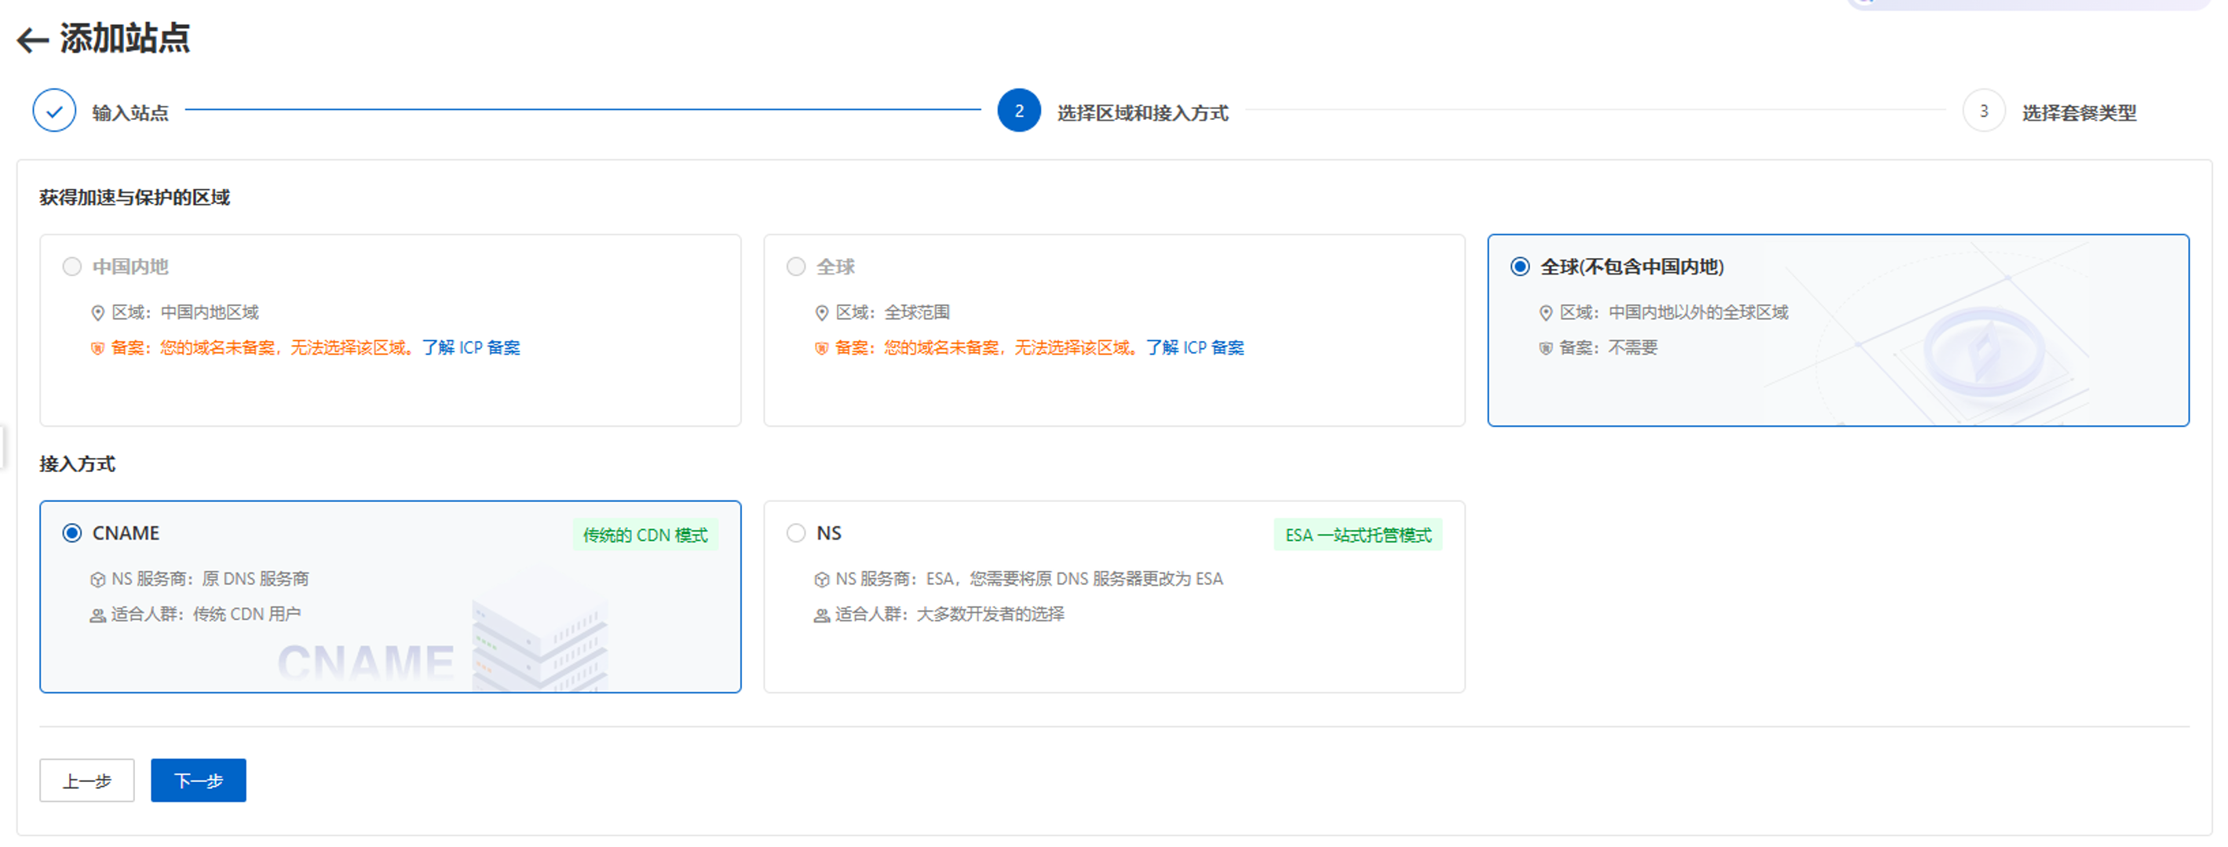The width and height of the screenshot is (2228, 847).
Task: Click cube icon next to NS 服务商 ESA
Action: click(821, 580)
